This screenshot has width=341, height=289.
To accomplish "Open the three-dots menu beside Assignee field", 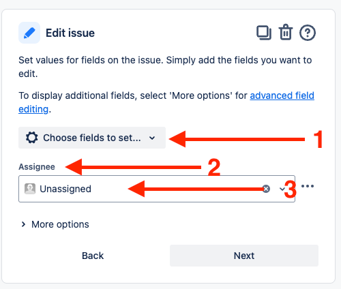I will pyautogui.click(x=308, y=186).
